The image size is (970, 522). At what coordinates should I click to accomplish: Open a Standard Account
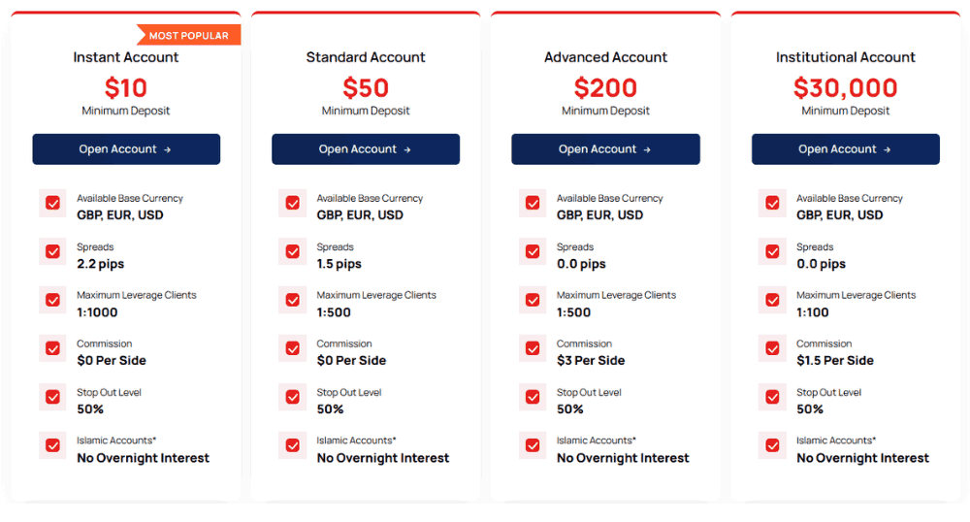click(x=366, y=149)
